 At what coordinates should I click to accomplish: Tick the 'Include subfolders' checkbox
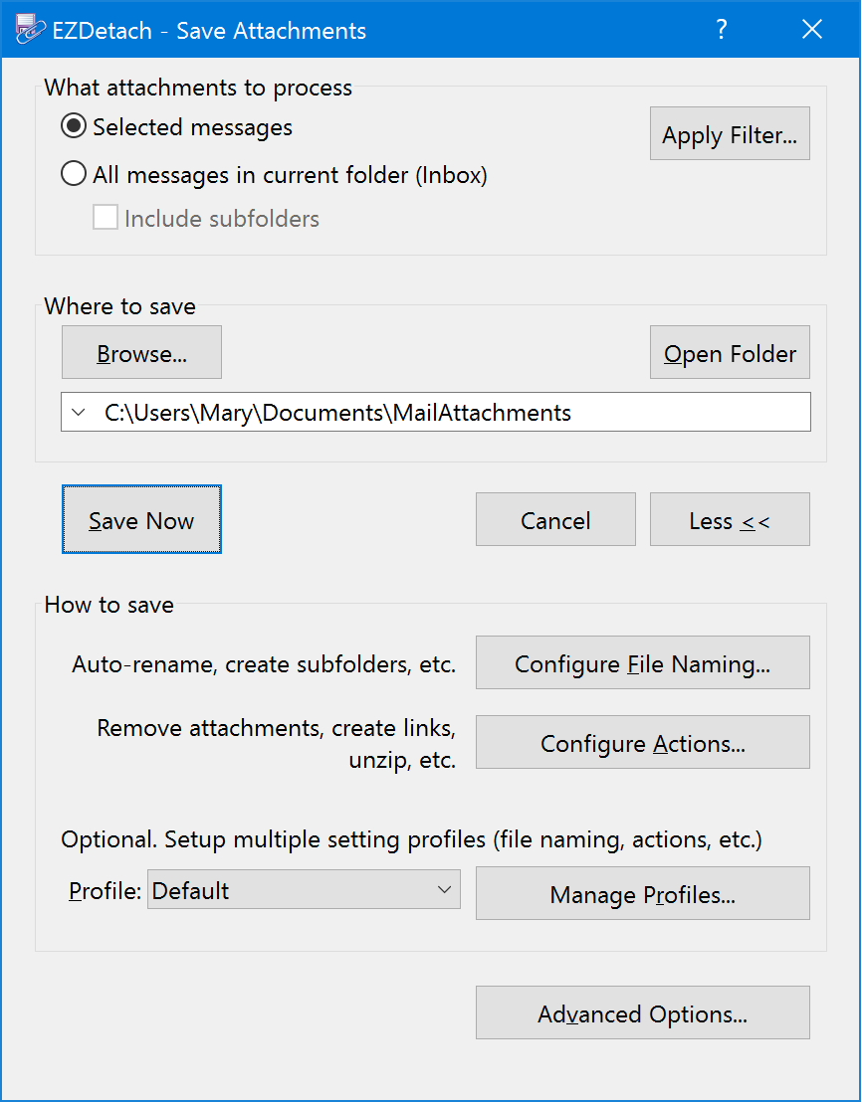pos(206,219)
